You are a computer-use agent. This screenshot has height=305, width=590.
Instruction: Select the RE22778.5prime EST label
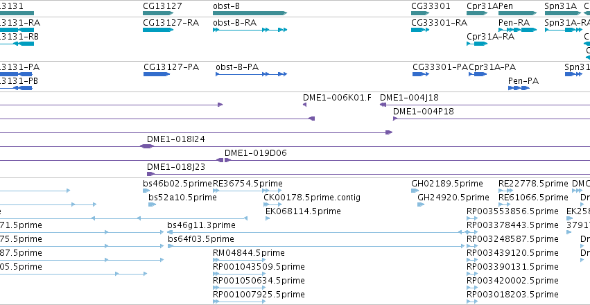pyautogui.click(x=533, y=184)
